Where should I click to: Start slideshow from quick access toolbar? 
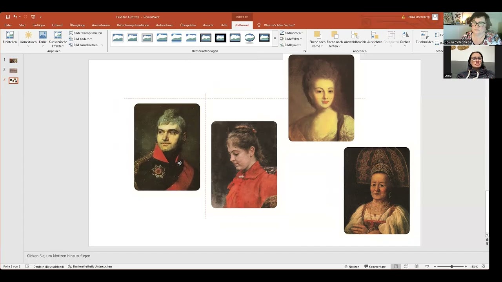33,17
